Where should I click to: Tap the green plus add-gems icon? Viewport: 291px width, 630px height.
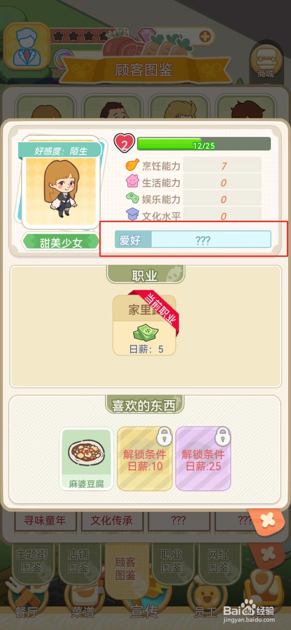205,37
